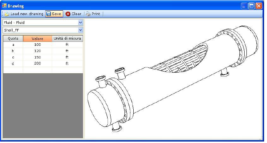The height and width of the screenshot is (143, 267).
Task: Open the Fluid - Fluid dropdown
Action: (80, 22)
